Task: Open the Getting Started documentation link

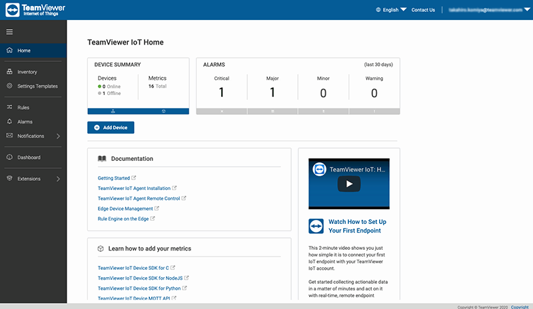Action: point(114,178)
